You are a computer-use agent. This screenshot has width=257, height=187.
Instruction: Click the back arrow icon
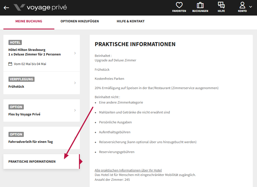(x=6, y=8)
